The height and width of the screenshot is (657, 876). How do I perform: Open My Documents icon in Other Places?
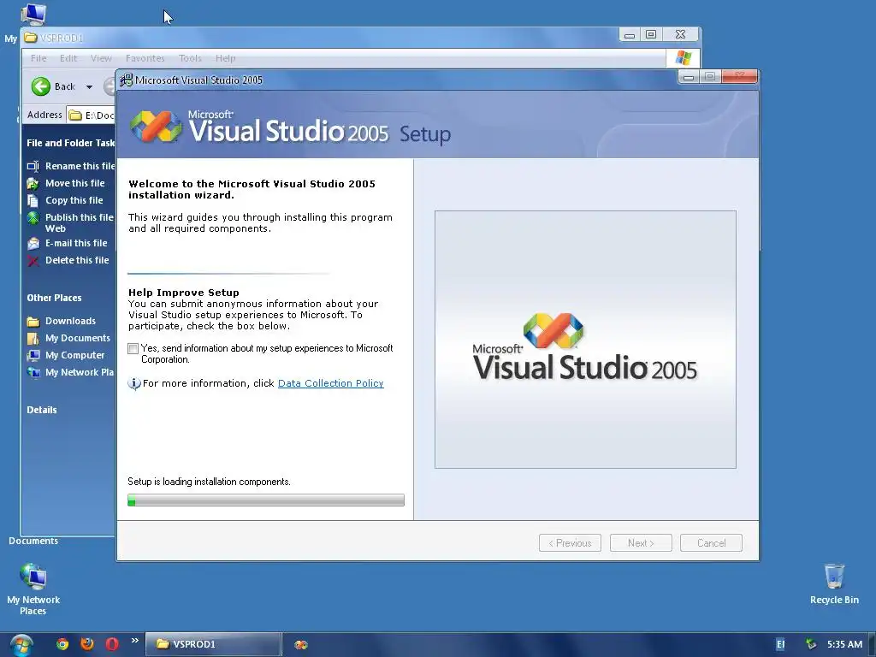coord(33,339)
